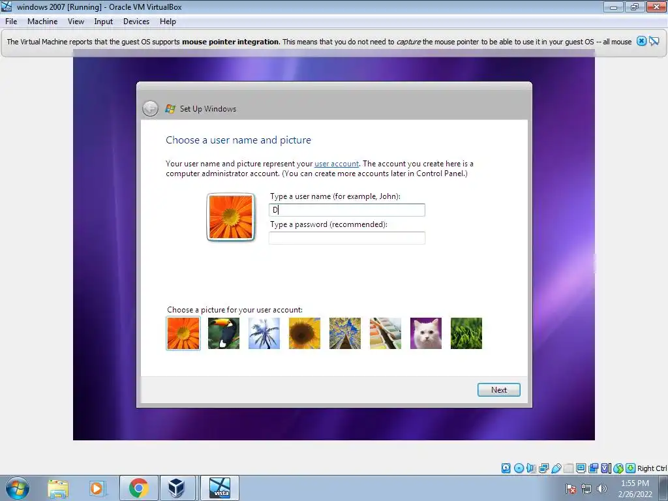Viewport: 668px width, 501px height.
Task: Select the toucan account picture
Action: tap(224, 333)
